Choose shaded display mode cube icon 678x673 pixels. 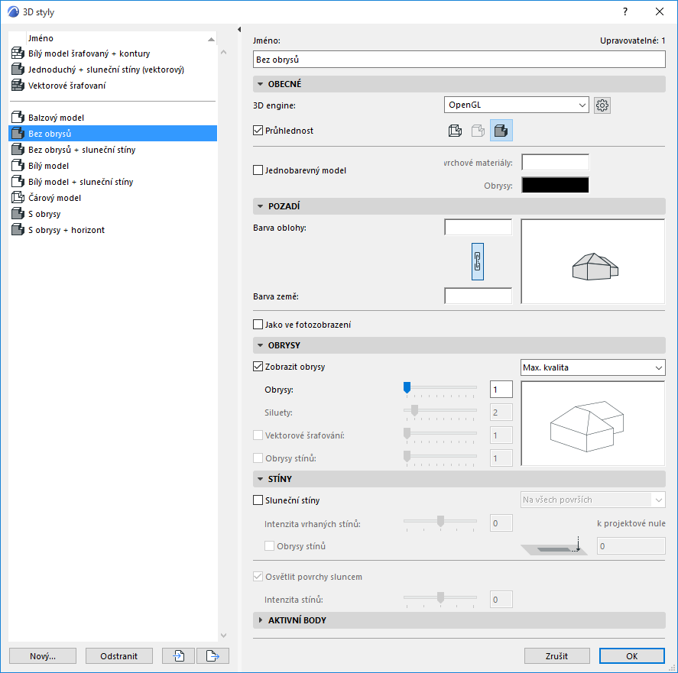[501, 131]
